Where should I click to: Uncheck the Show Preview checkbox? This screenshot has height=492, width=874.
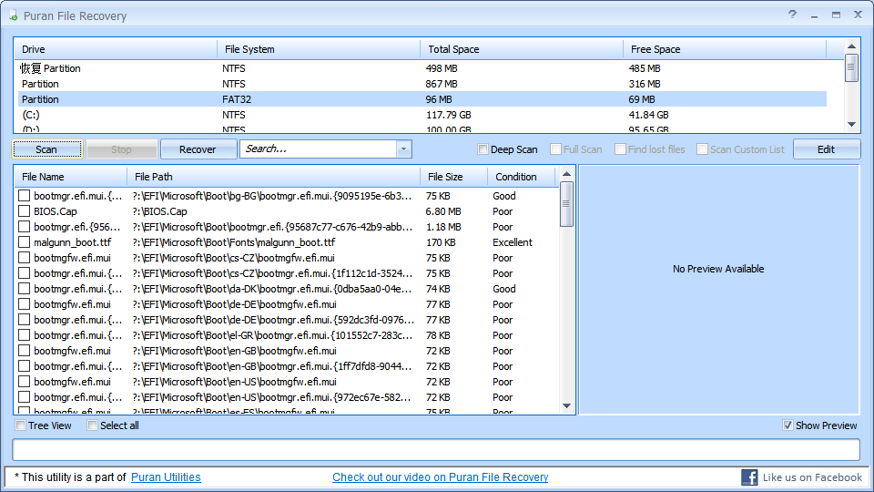tap(788, 425)
